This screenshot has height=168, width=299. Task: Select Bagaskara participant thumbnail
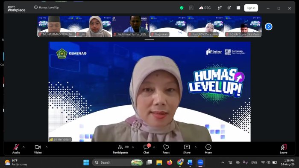(x=168, y=26)
